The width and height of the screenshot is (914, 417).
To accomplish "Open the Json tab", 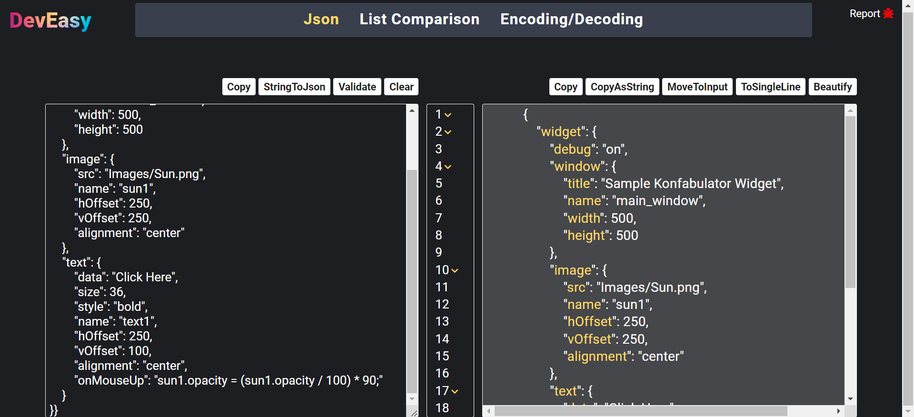I will click(x=321, y=20).
